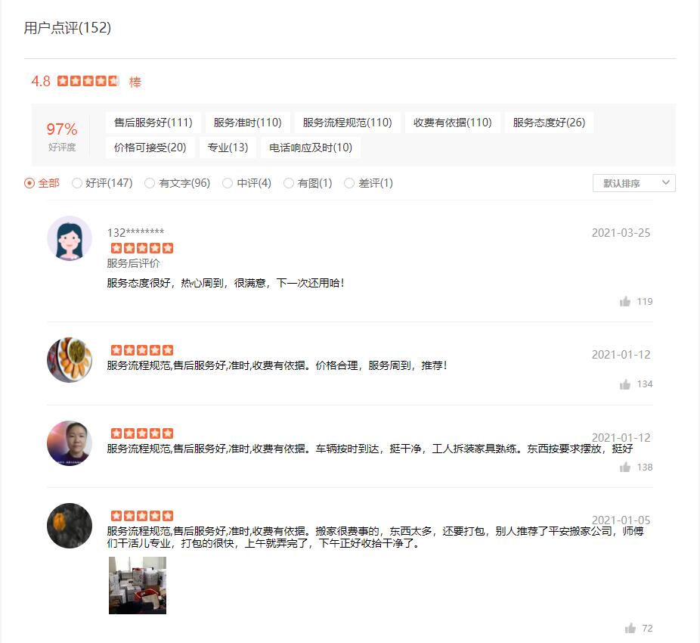Open the 默认排序 sort dropdown
This screenshot has height=643, width=700.
coord(633,183)
